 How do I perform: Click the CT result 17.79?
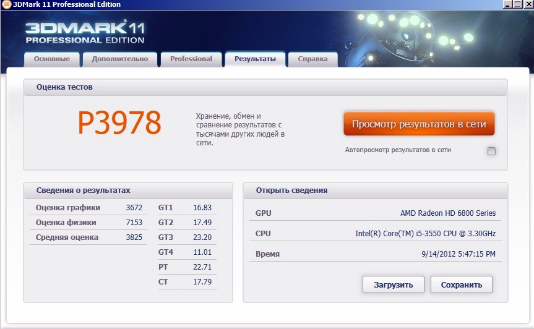202,282
